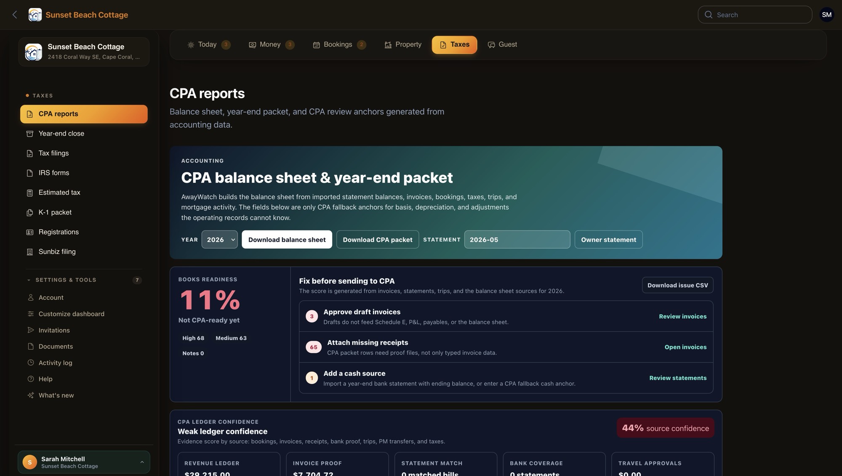Click the IRS forms file icon
This screenshot has height=476, width=842.
[30, 173]
